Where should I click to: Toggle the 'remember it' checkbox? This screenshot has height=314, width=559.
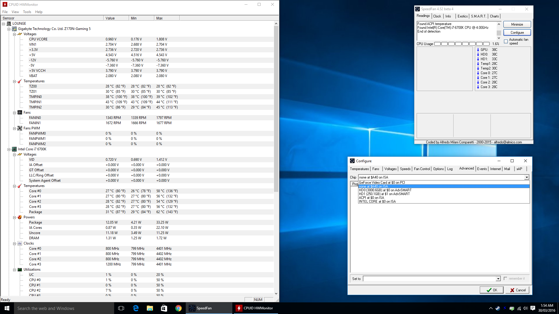pos(505,279)
